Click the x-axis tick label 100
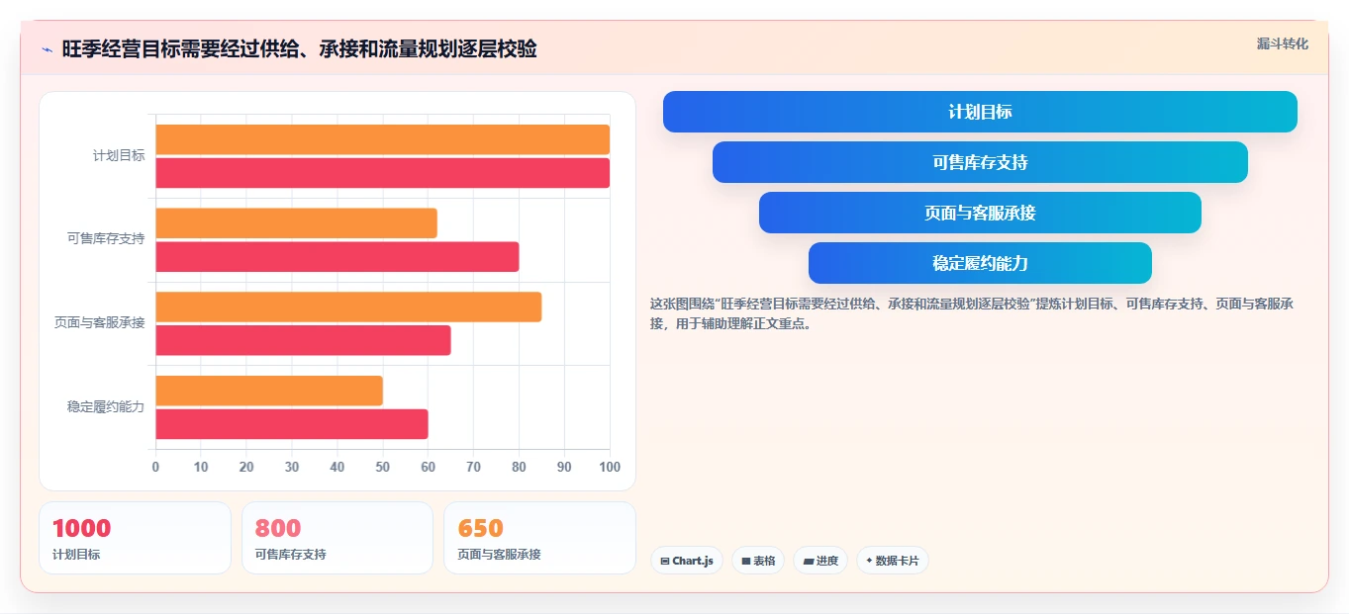1349x614 pixels. 610,467
